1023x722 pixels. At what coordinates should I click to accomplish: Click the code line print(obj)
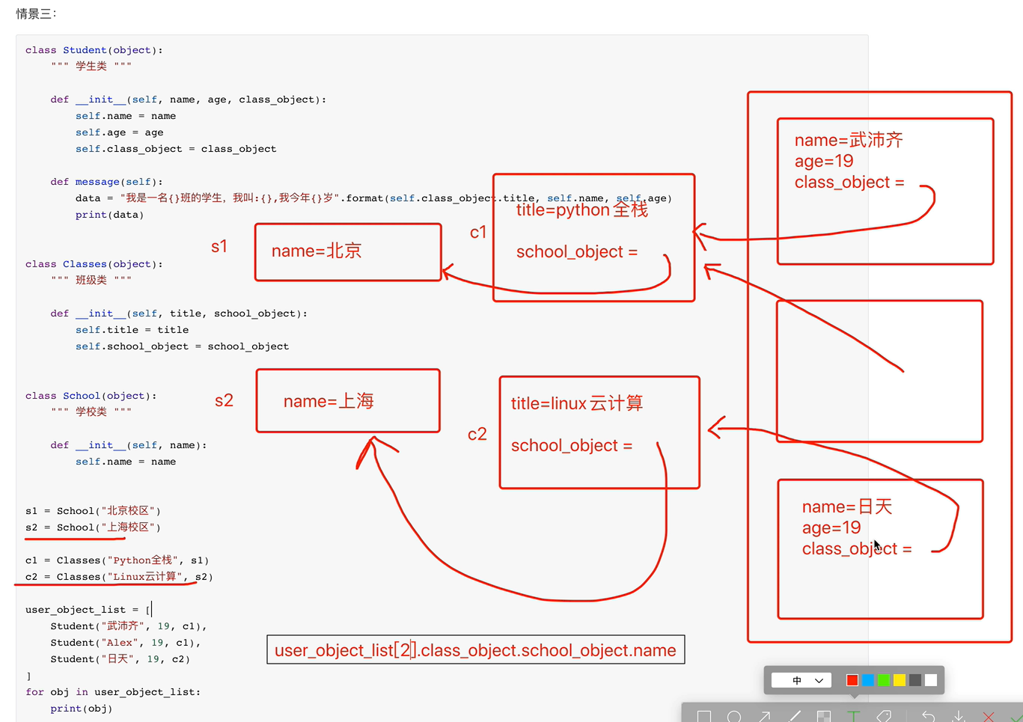pos(82,709)
